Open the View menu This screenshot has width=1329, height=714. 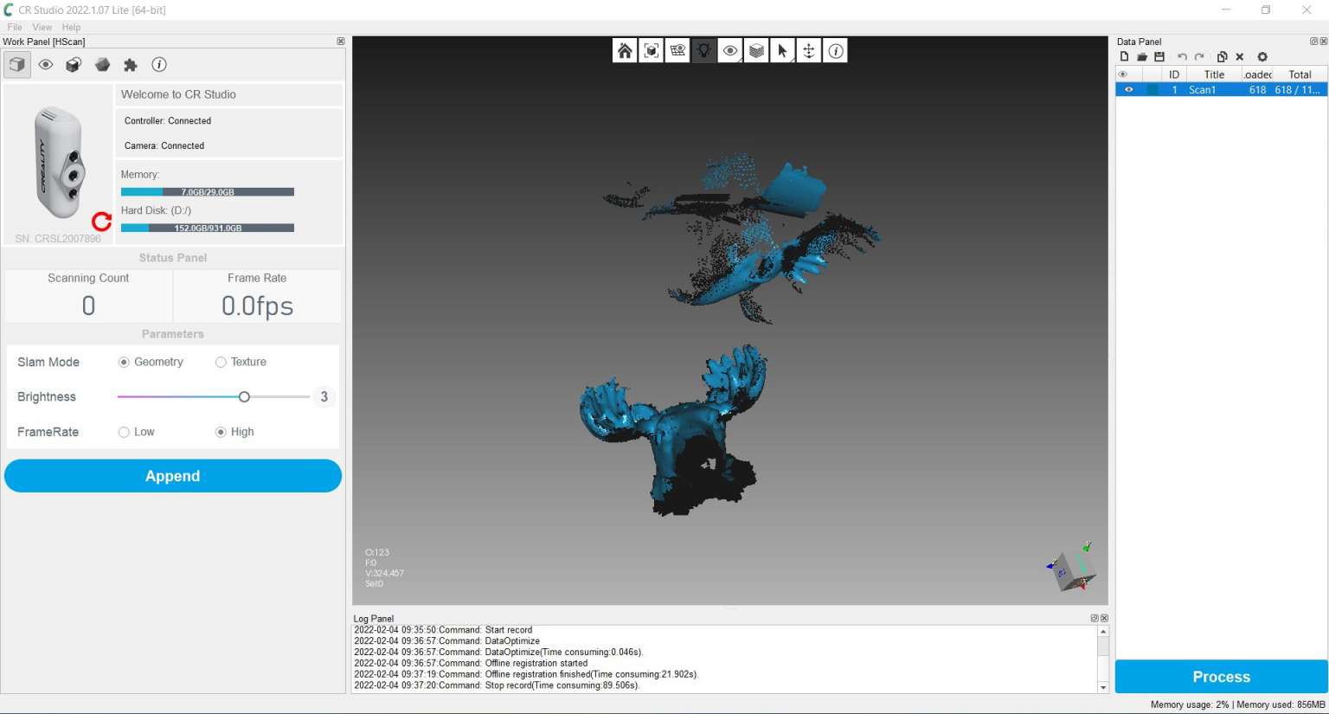[42, 27]
